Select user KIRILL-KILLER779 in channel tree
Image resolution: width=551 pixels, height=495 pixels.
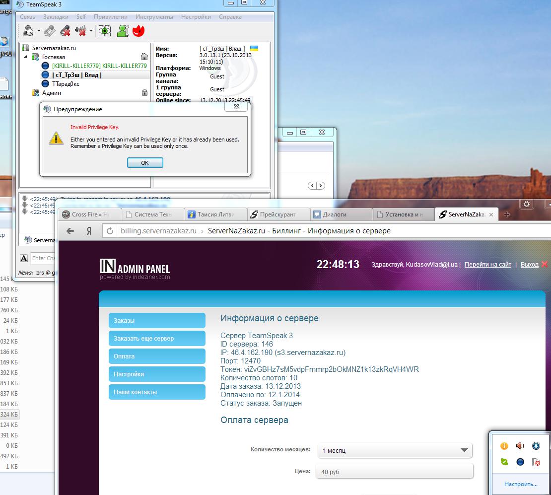(99, 66)
